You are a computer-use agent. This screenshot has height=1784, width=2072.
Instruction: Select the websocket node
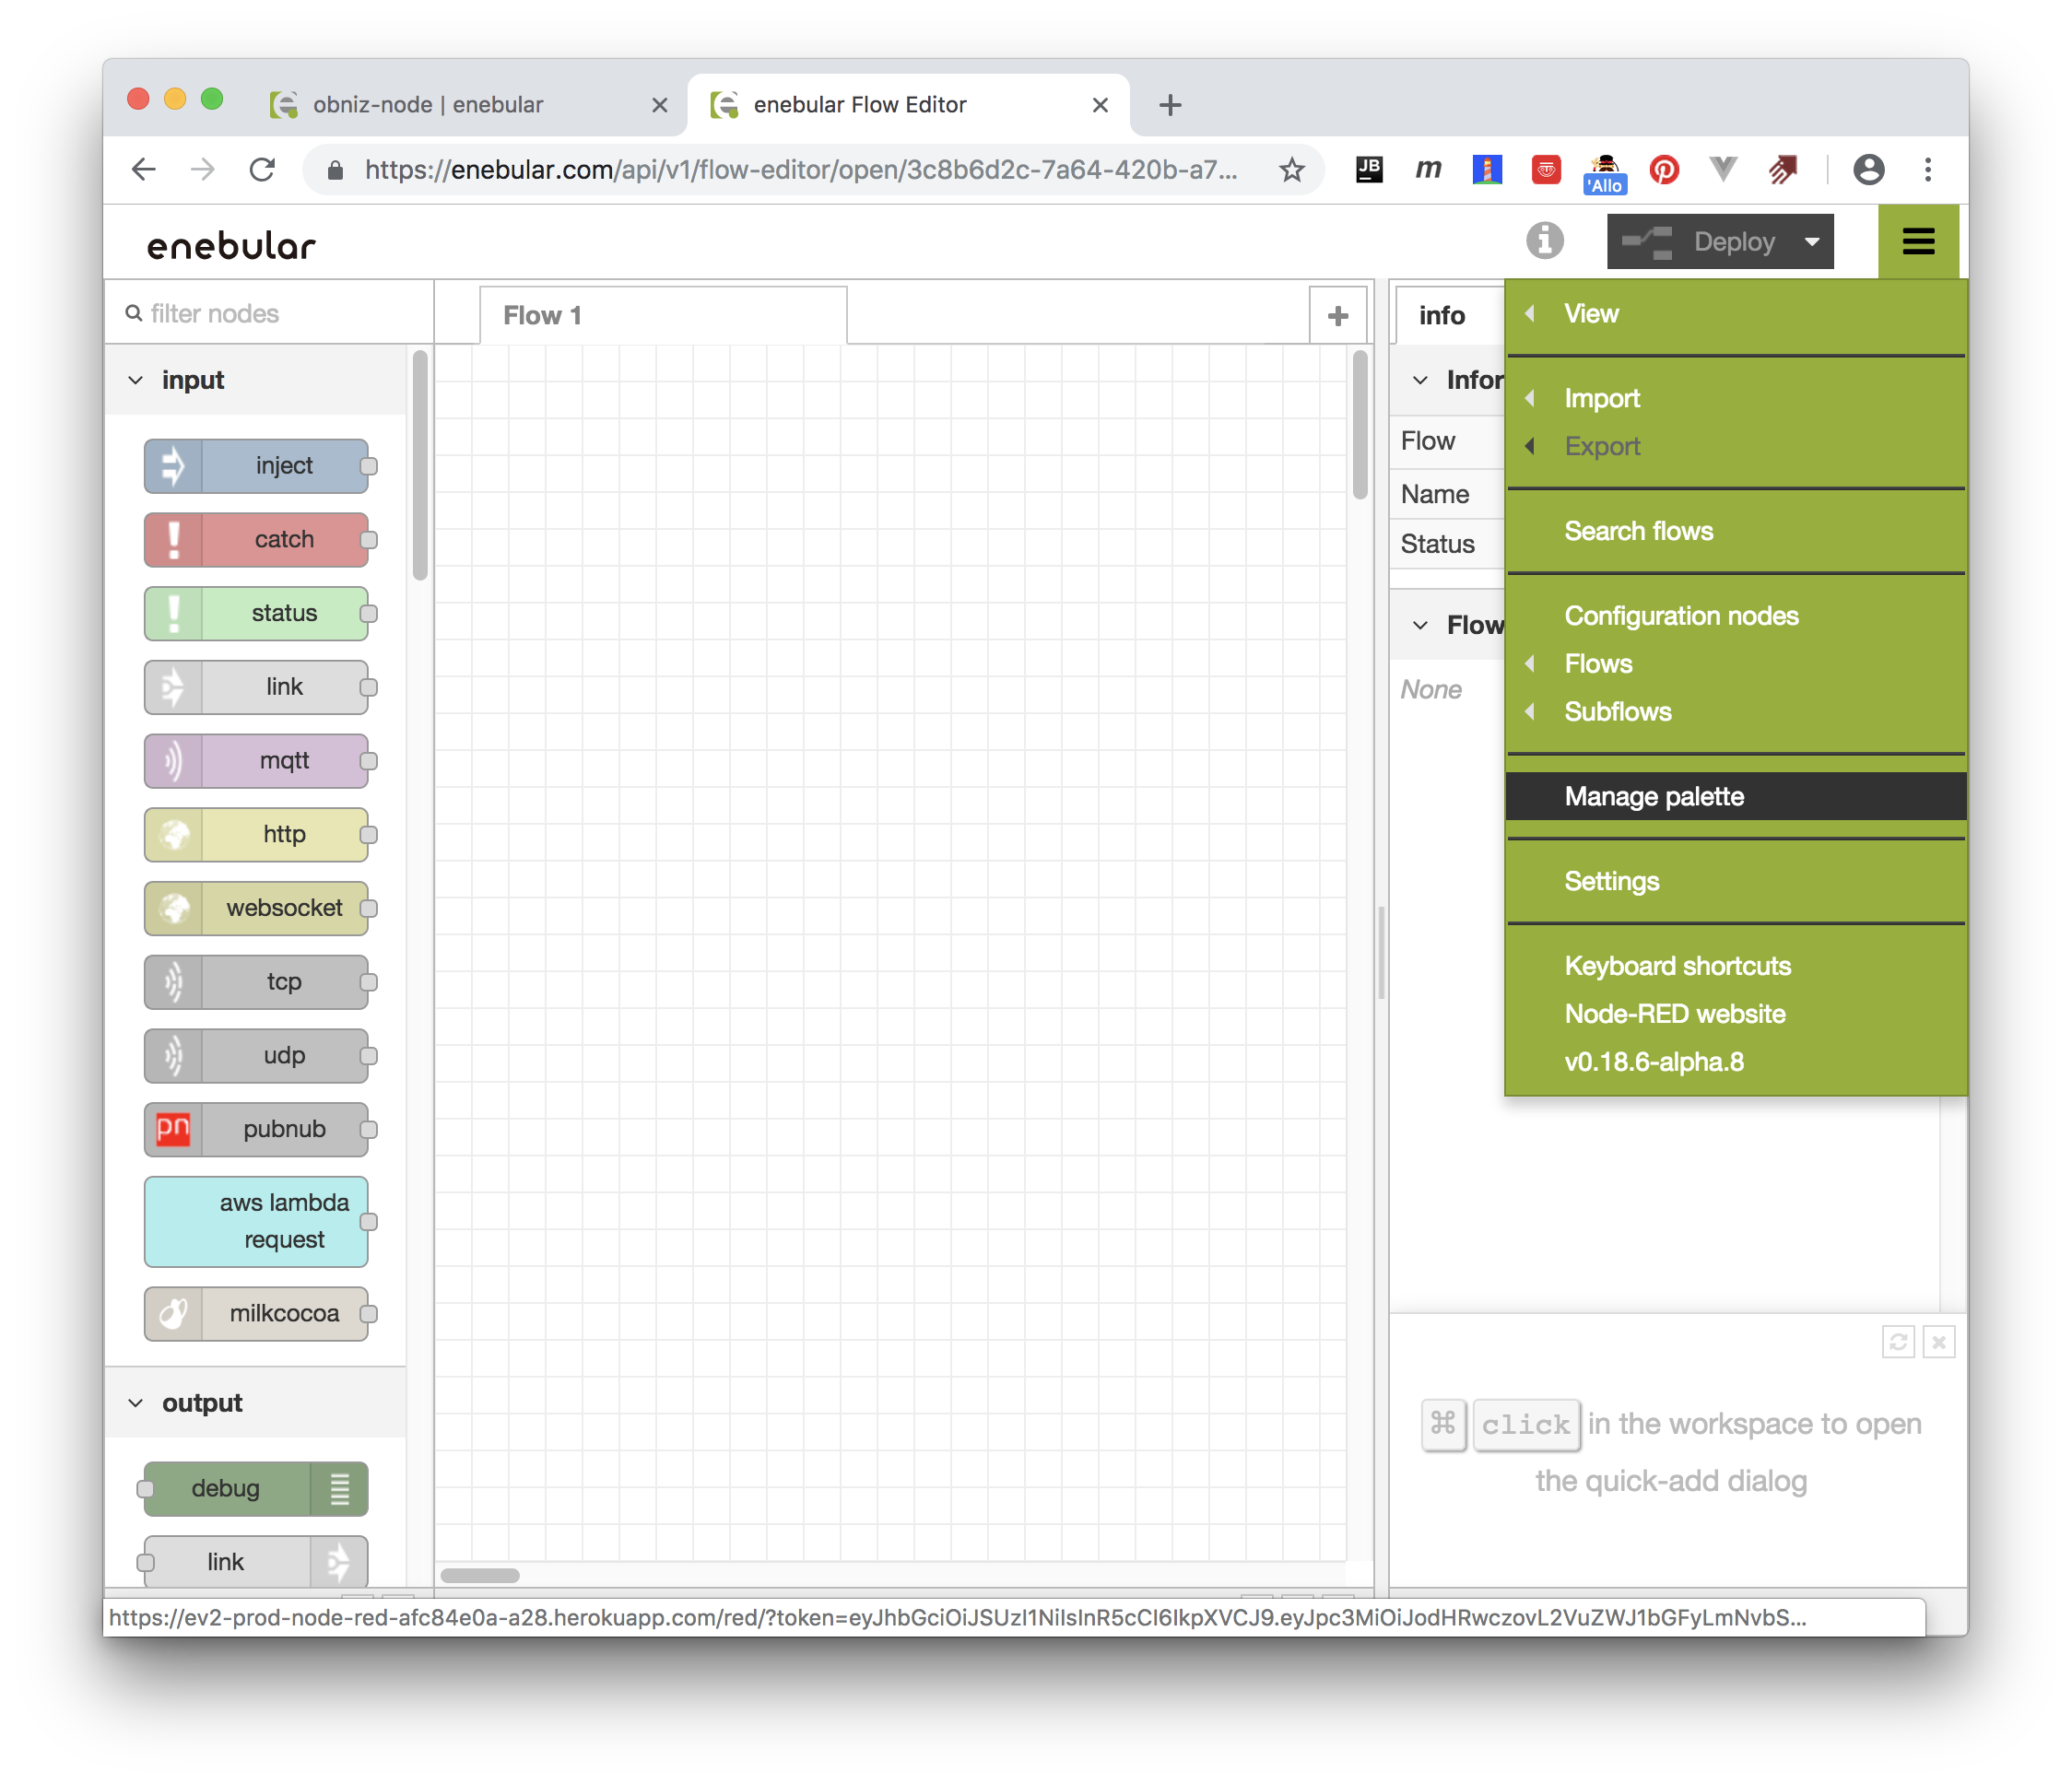point(258,908)
